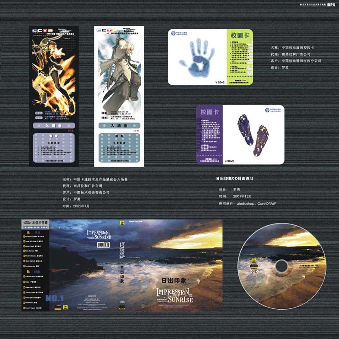This screenshot has height=339, width=339.
Task: Click the stub section of white ticket
Action: (x=119, y=148)
